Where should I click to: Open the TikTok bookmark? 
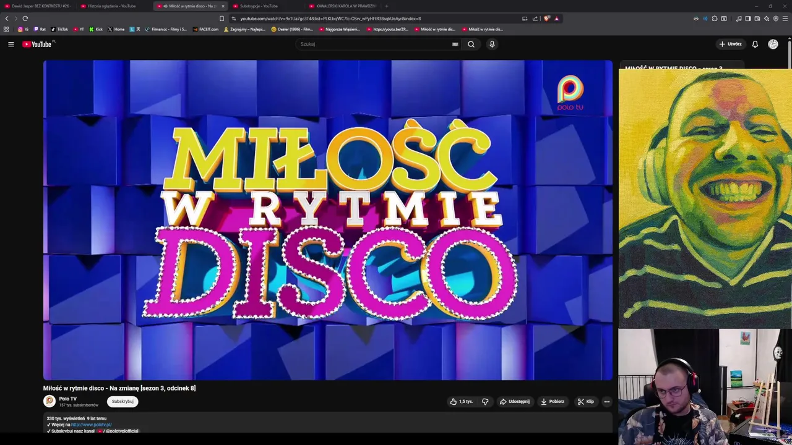pyautogui.click(x=59, y=29)
